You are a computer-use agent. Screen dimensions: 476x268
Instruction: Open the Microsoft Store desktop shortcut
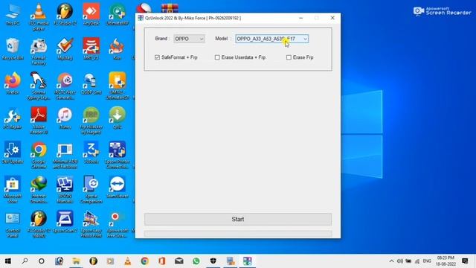click(x=13, y=190)
